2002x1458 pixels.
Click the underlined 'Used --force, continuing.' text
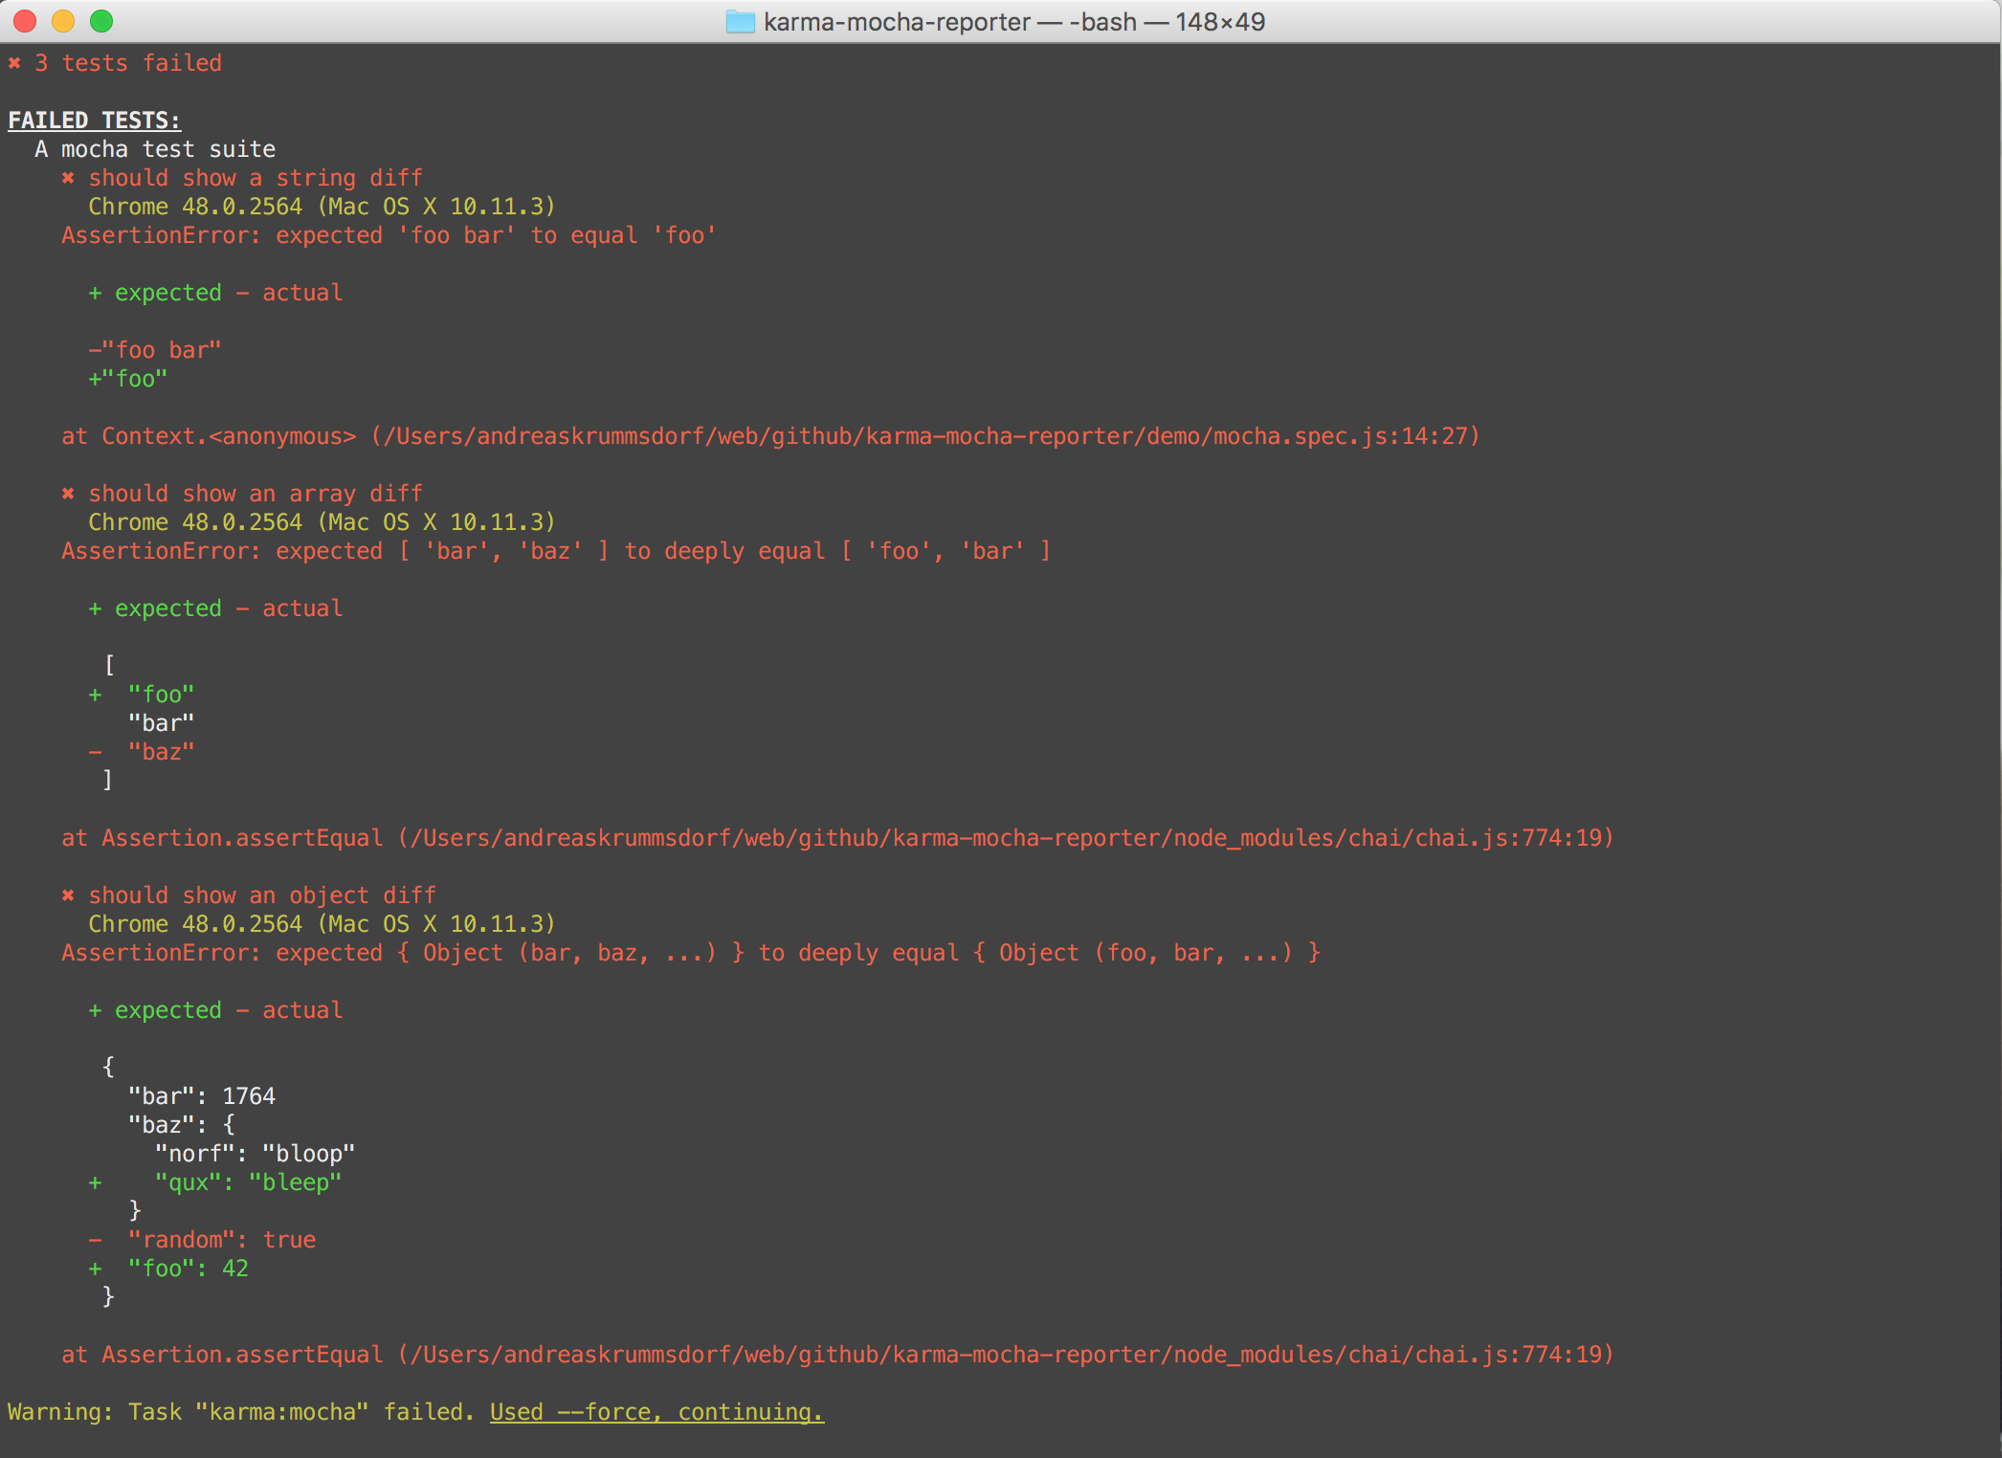656,1412
